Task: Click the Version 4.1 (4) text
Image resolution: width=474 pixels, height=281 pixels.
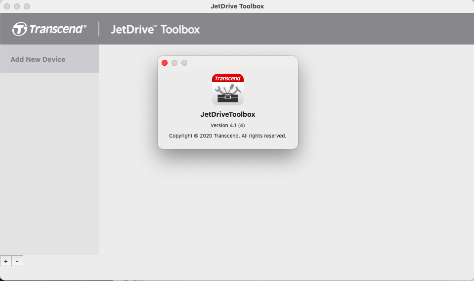Action: point(228,125)
